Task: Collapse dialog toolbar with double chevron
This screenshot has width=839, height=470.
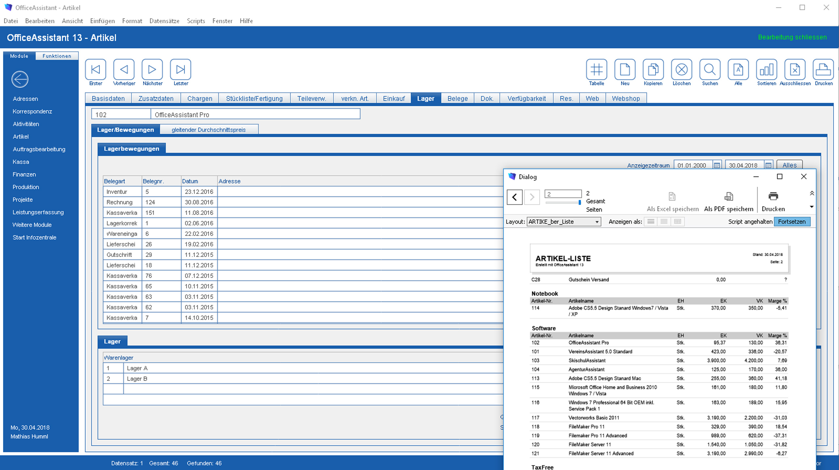Action: point(812,193)
